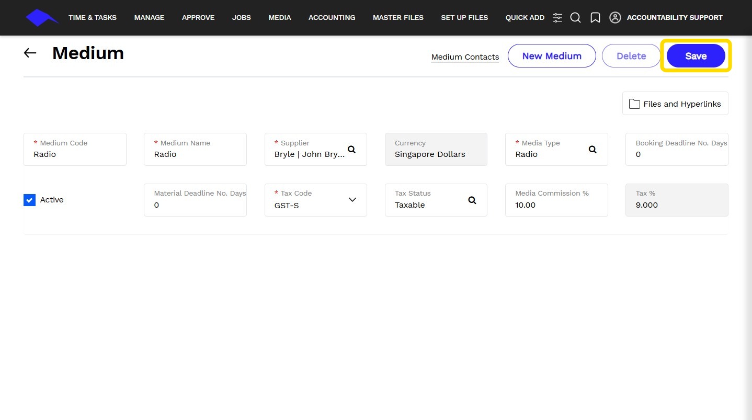This screenshot has height=420, width=752.
Task: Click the Tax Status value Taxable
Action: pyautogui.click(x=410, y=205)
